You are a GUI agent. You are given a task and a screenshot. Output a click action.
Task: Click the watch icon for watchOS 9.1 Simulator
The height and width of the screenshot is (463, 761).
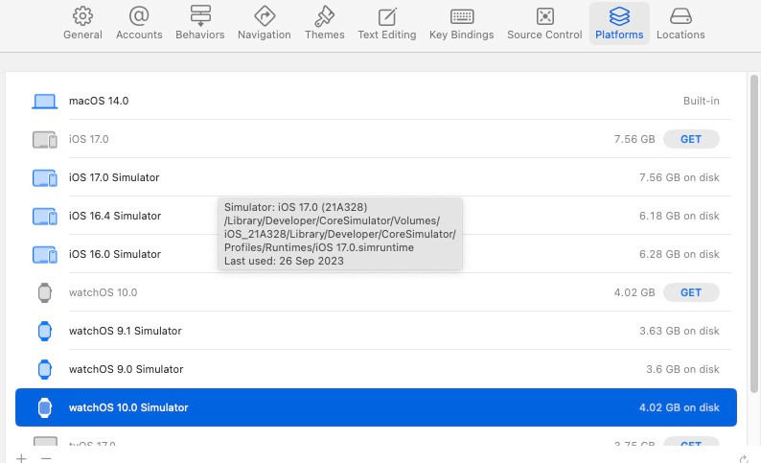pos(45,331)
